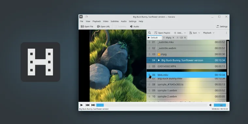Open the Settings menu in menu bar

(132, 21)
